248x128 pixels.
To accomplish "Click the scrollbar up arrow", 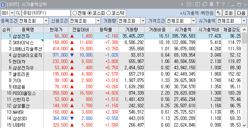I will pyautogui.click(x=244, y=30).
